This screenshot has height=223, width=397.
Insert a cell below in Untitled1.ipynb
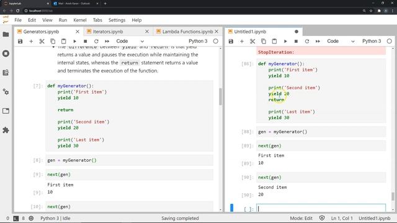pos(242,42)
